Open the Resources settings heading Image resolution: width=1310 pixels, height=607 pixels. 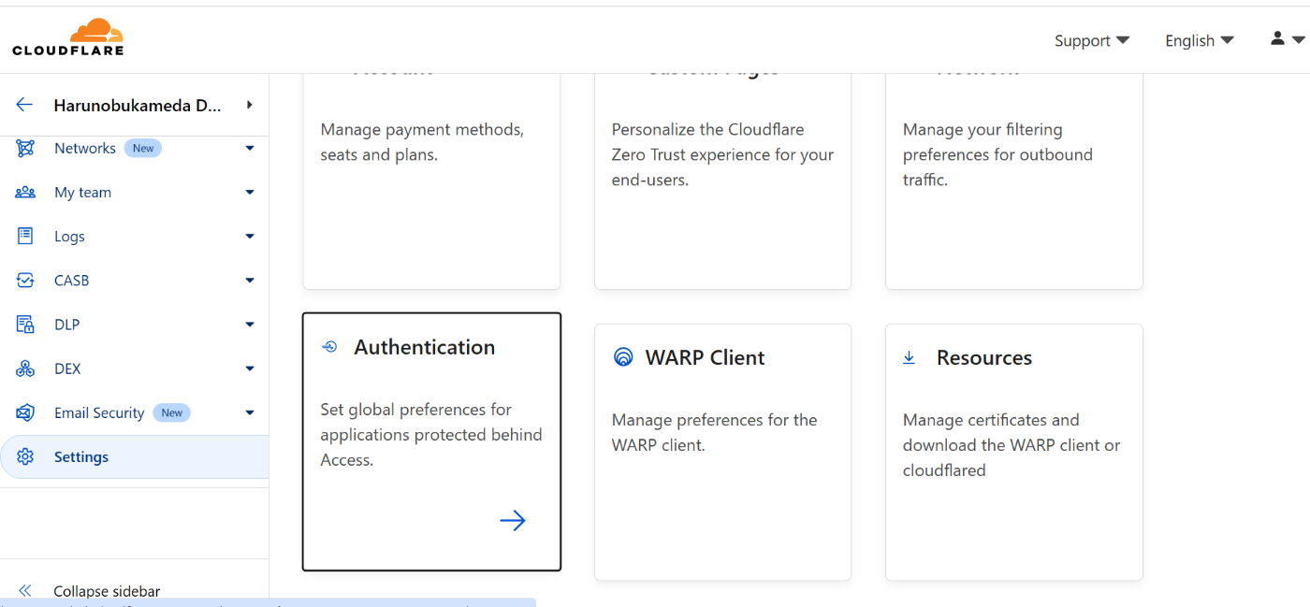point(984,357)
